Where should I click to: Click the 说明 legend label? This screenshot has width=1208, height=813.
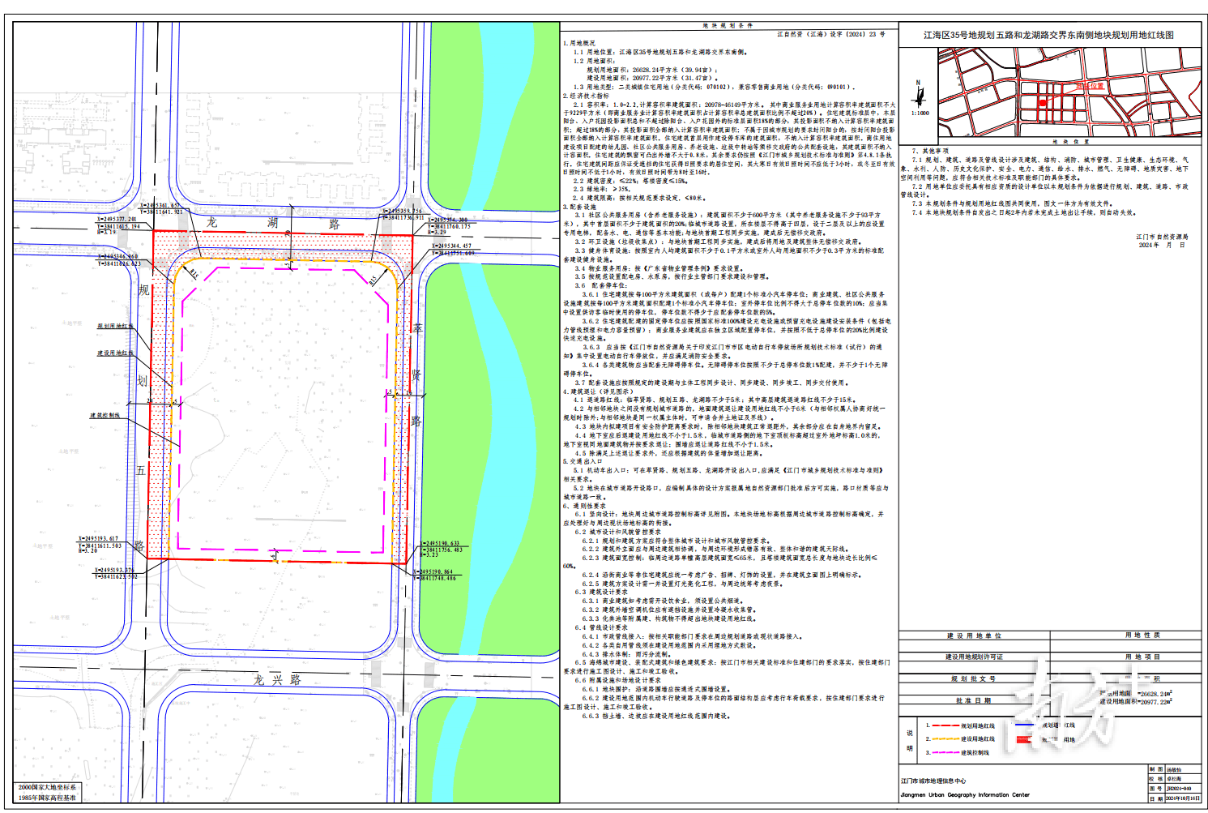[x=910, y=740]
